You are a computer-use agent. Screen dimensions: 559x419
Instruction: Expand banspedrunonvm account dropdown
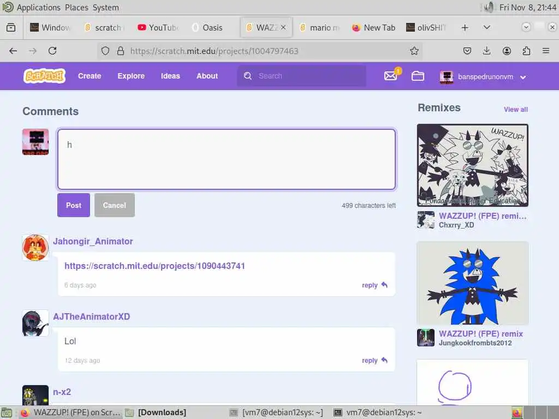(x=523, y=77)
